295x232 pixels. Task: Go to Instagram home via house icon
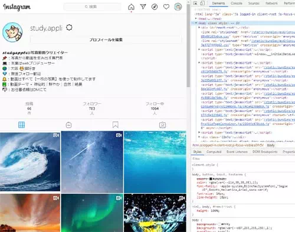tap(131, 7)
